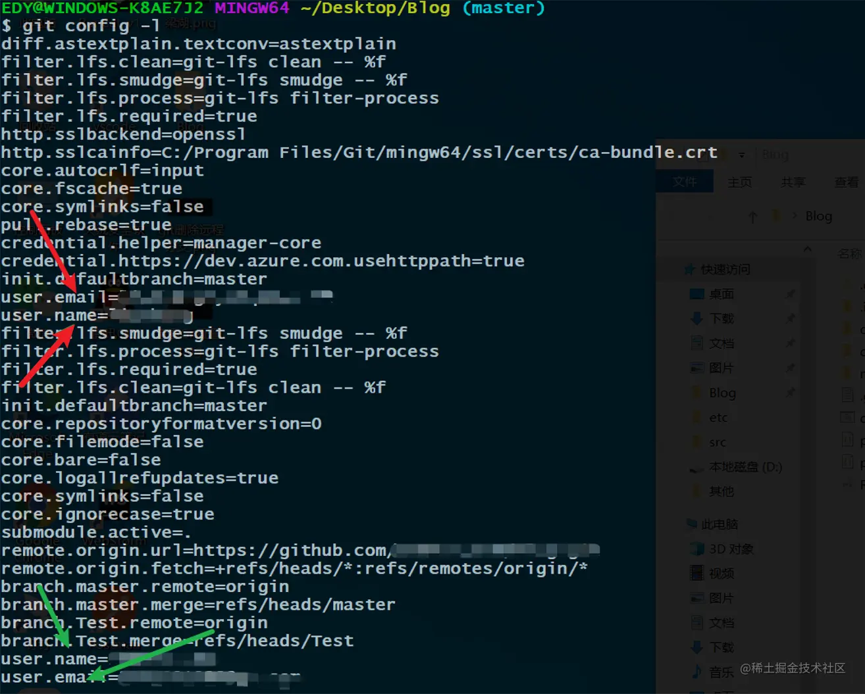The height and width of the screenshot is (694, 865).
Task: Click 'pull.rebase=true' line
Action: (x=86, y=225)
